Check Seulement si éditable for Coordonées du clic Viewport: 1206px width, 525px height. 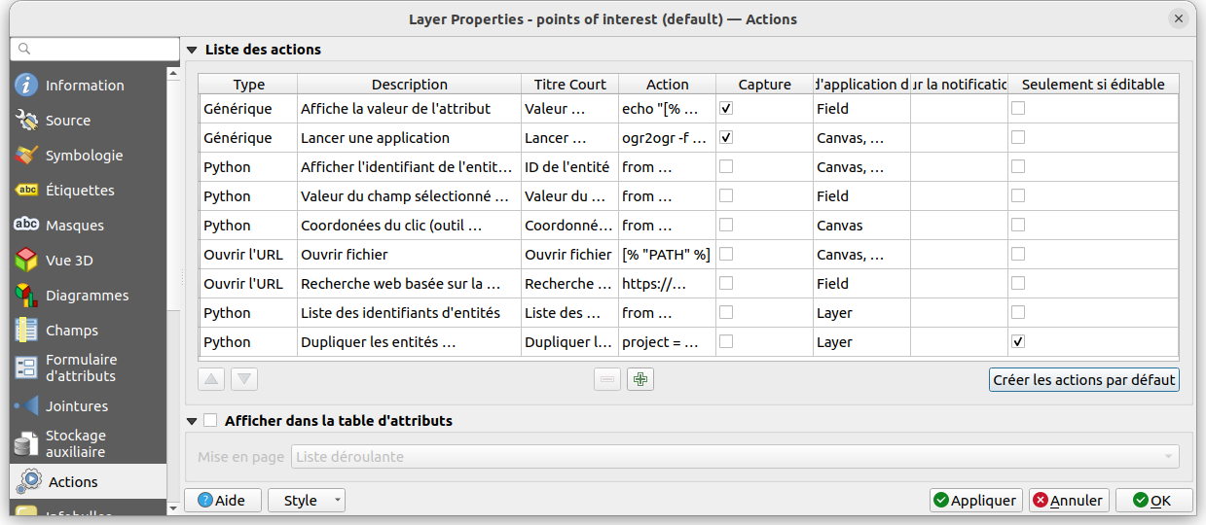pyautogui.click(x=1018, y=225)
